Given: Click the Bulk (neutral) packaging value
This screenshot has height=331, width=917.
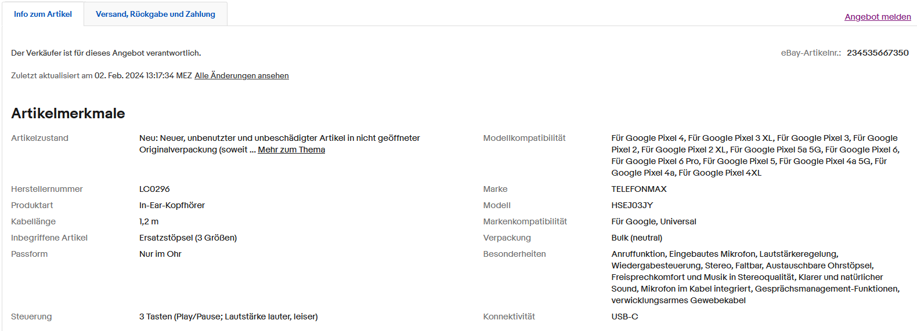Looking at the screenshot, I should click(636, 238).
